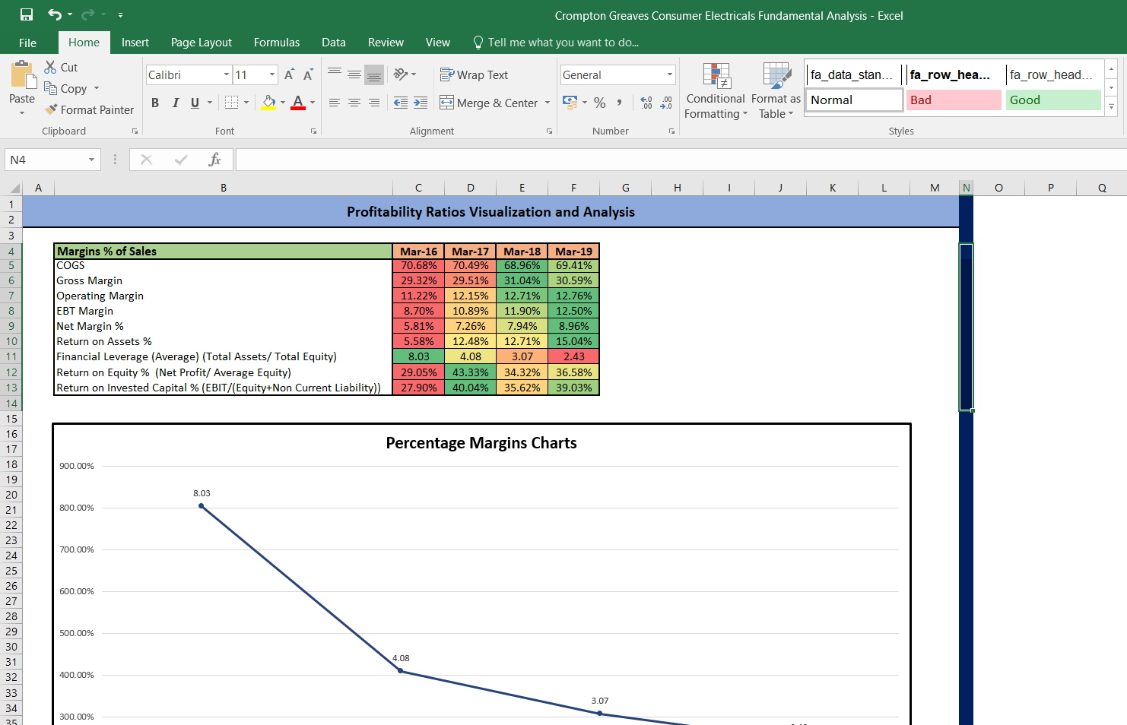Open the Fill Color dropdown arrow

click(283, 103)
